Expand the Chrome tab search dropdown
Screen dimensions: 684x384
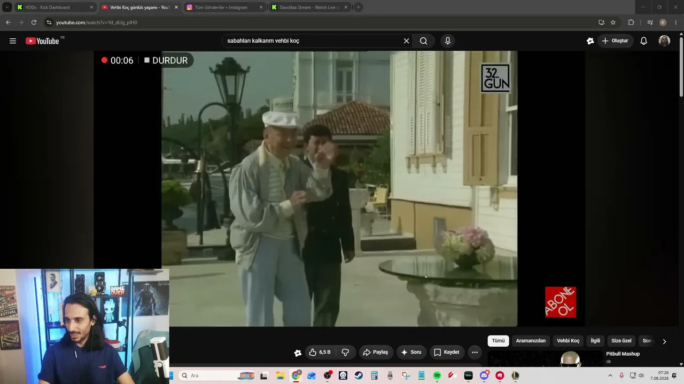click(x=7, y=7)
